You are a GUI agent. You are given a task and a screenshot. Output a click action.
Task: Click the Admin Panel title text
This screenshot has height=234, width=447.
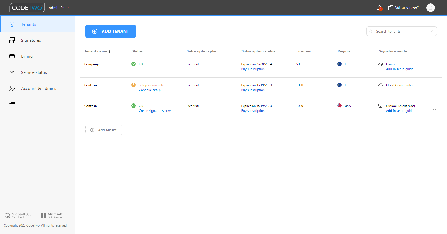(59, 8)
